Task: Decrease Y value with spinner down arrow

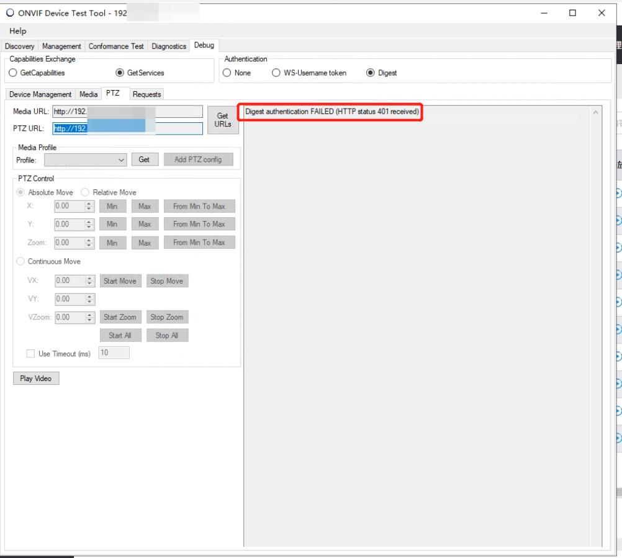Action: click(x=89, y=227)
